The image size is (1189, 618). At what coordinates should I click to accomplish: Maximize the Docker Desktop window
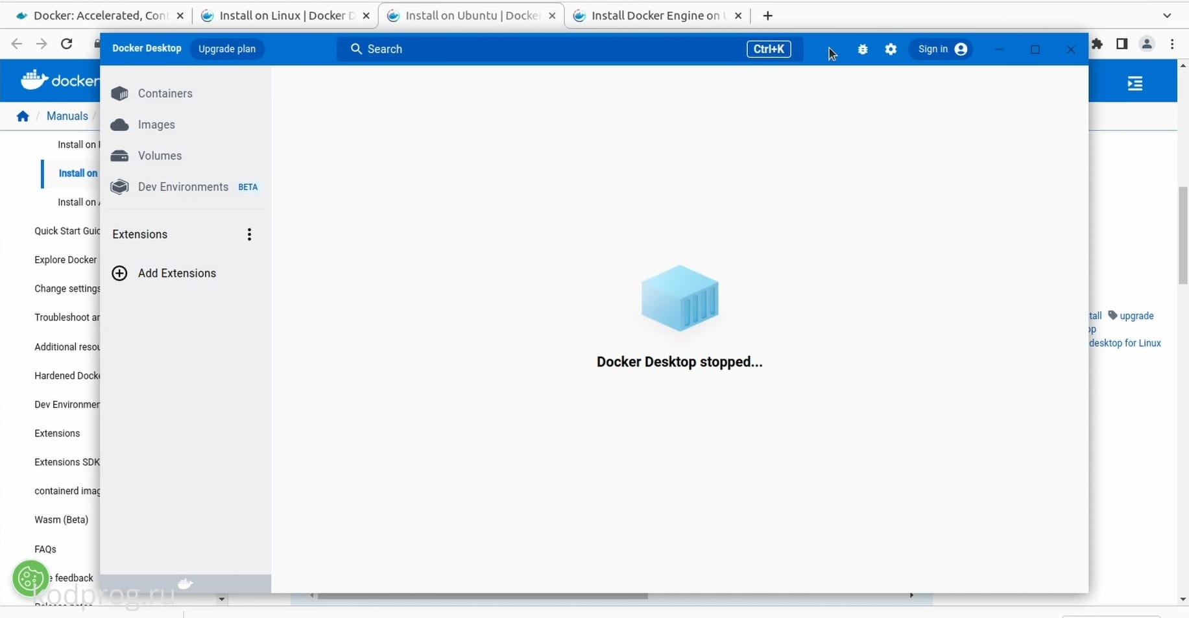click(x=1035, y=49)
